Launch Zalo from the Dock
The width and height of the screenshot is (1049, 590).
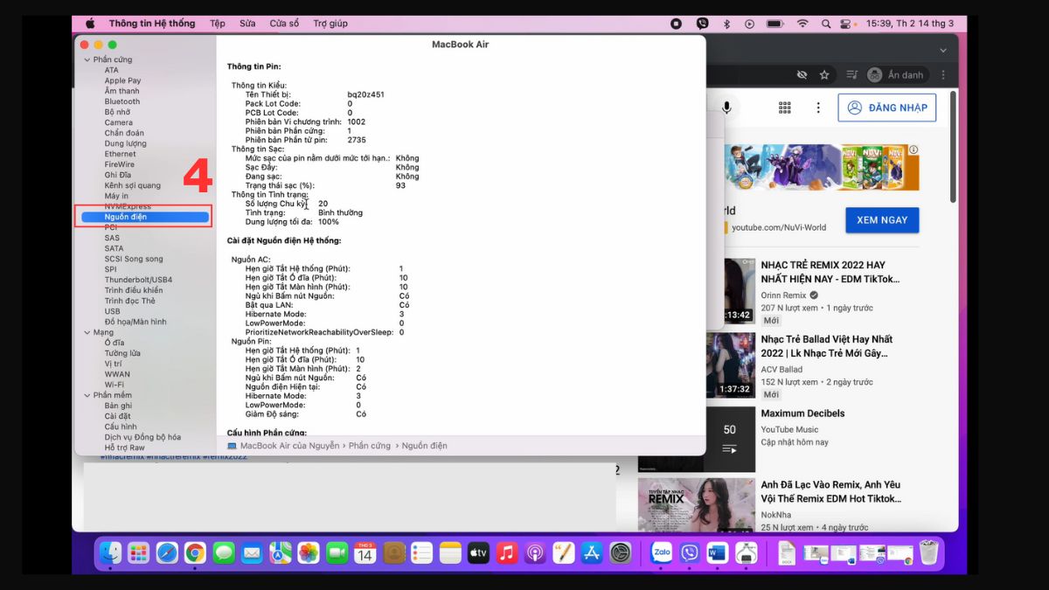(x=661, y=552)
